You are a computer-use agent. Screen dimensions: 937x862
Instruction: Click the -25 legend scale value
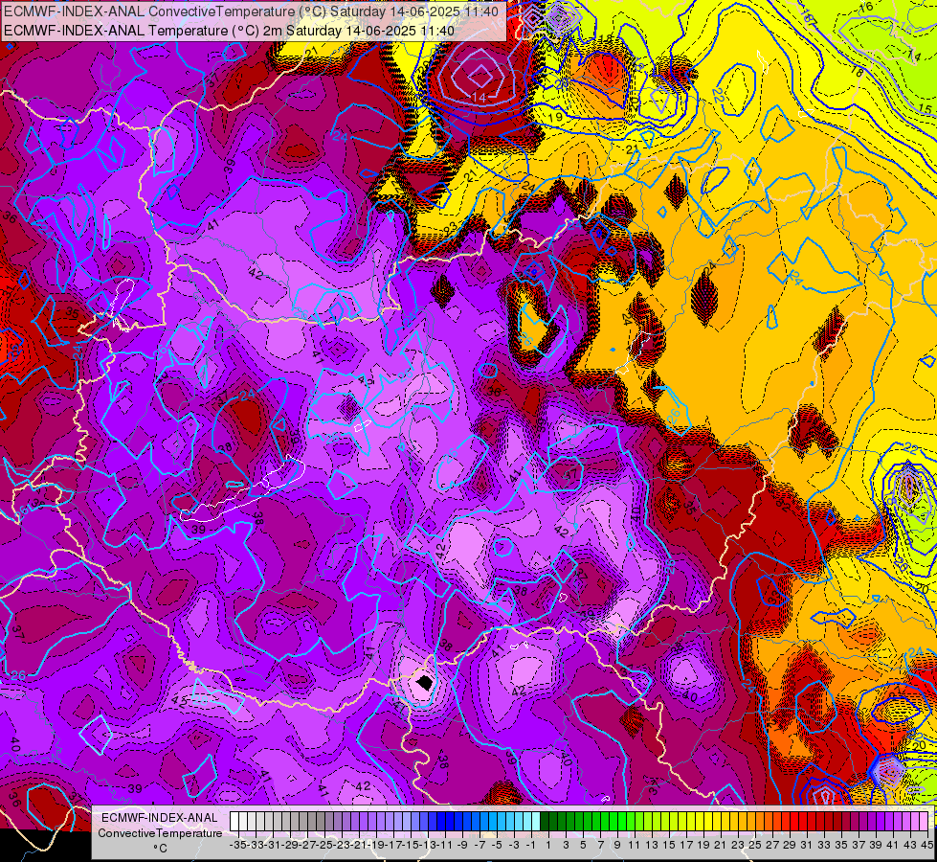point(323,845)
